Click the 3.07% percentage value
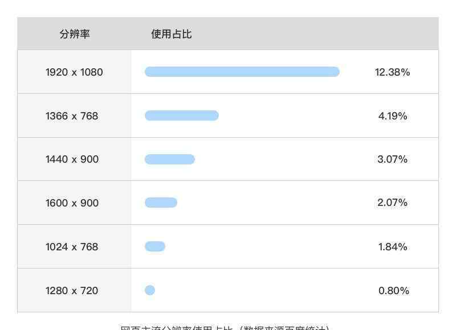This screenshot has width=456, height=330. click(x=392, y=159)
